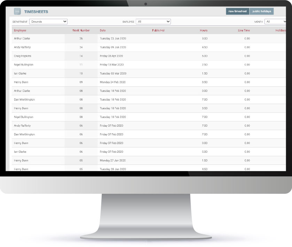Click the TIMESHEETS page title
The image size is (292, 247).
(36, 11)
